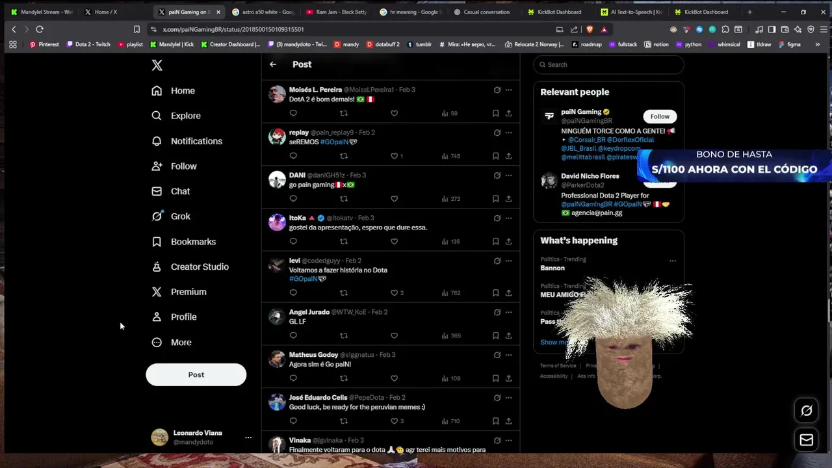Click the white Post button
832x468 pixels.
point(196,374)
